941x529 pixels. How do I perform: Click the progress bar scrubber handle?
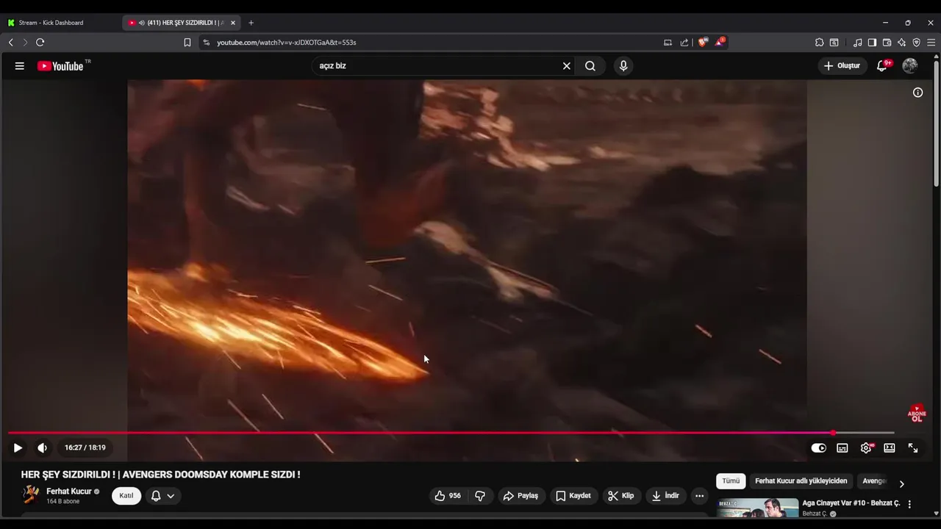coord(833,433)
